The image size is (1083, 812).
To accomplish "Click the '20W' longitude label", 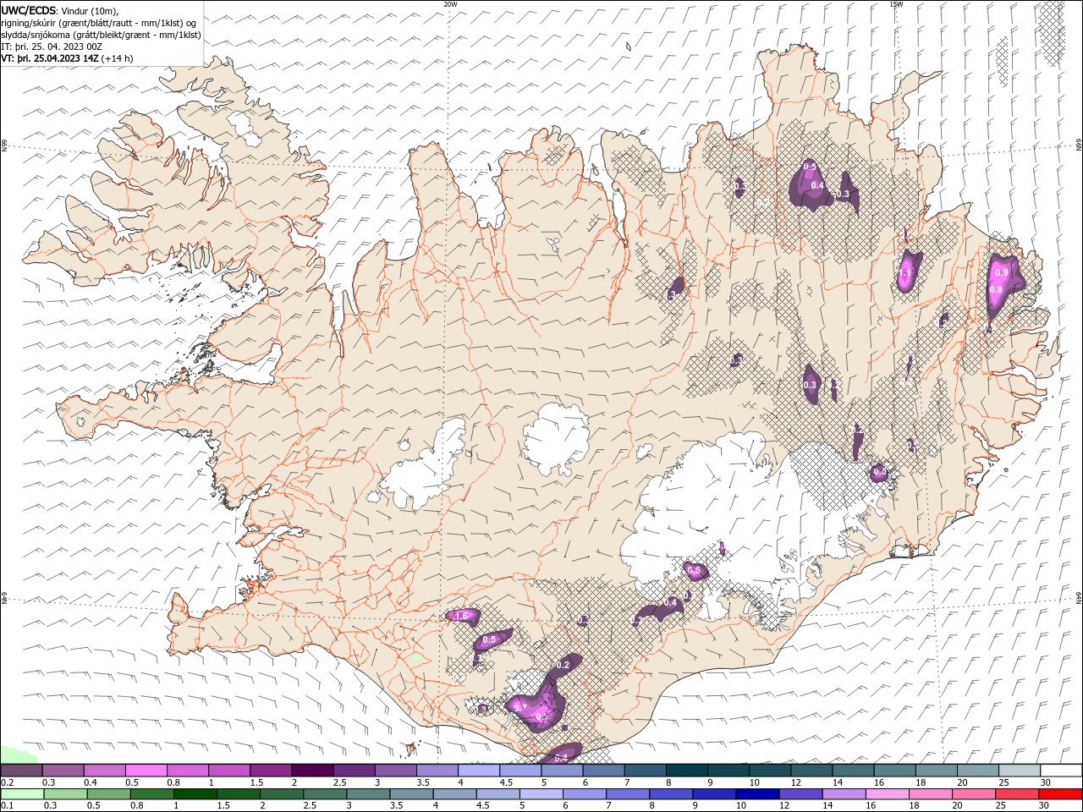I will [451, 4].
